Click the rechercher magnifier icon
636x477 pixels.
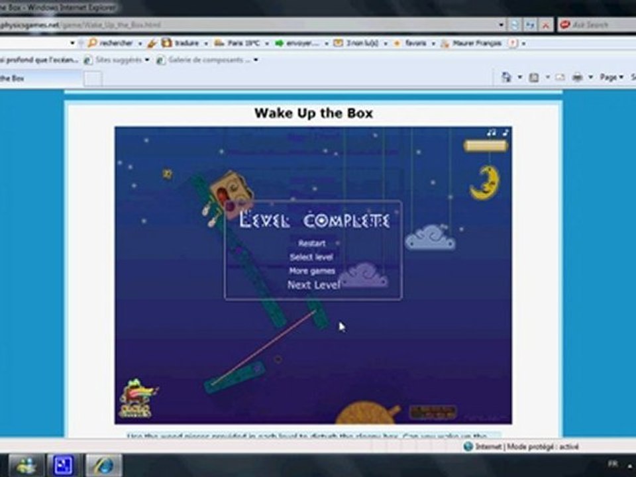click(x=93, y=42)
